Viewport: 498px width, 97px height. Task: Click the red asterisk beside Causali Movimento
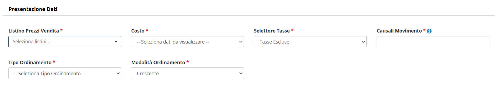(x=424, y=30)
